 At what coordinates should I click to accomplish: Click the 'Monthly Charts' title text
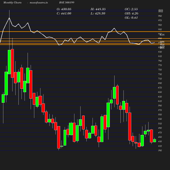click(13, 2)
